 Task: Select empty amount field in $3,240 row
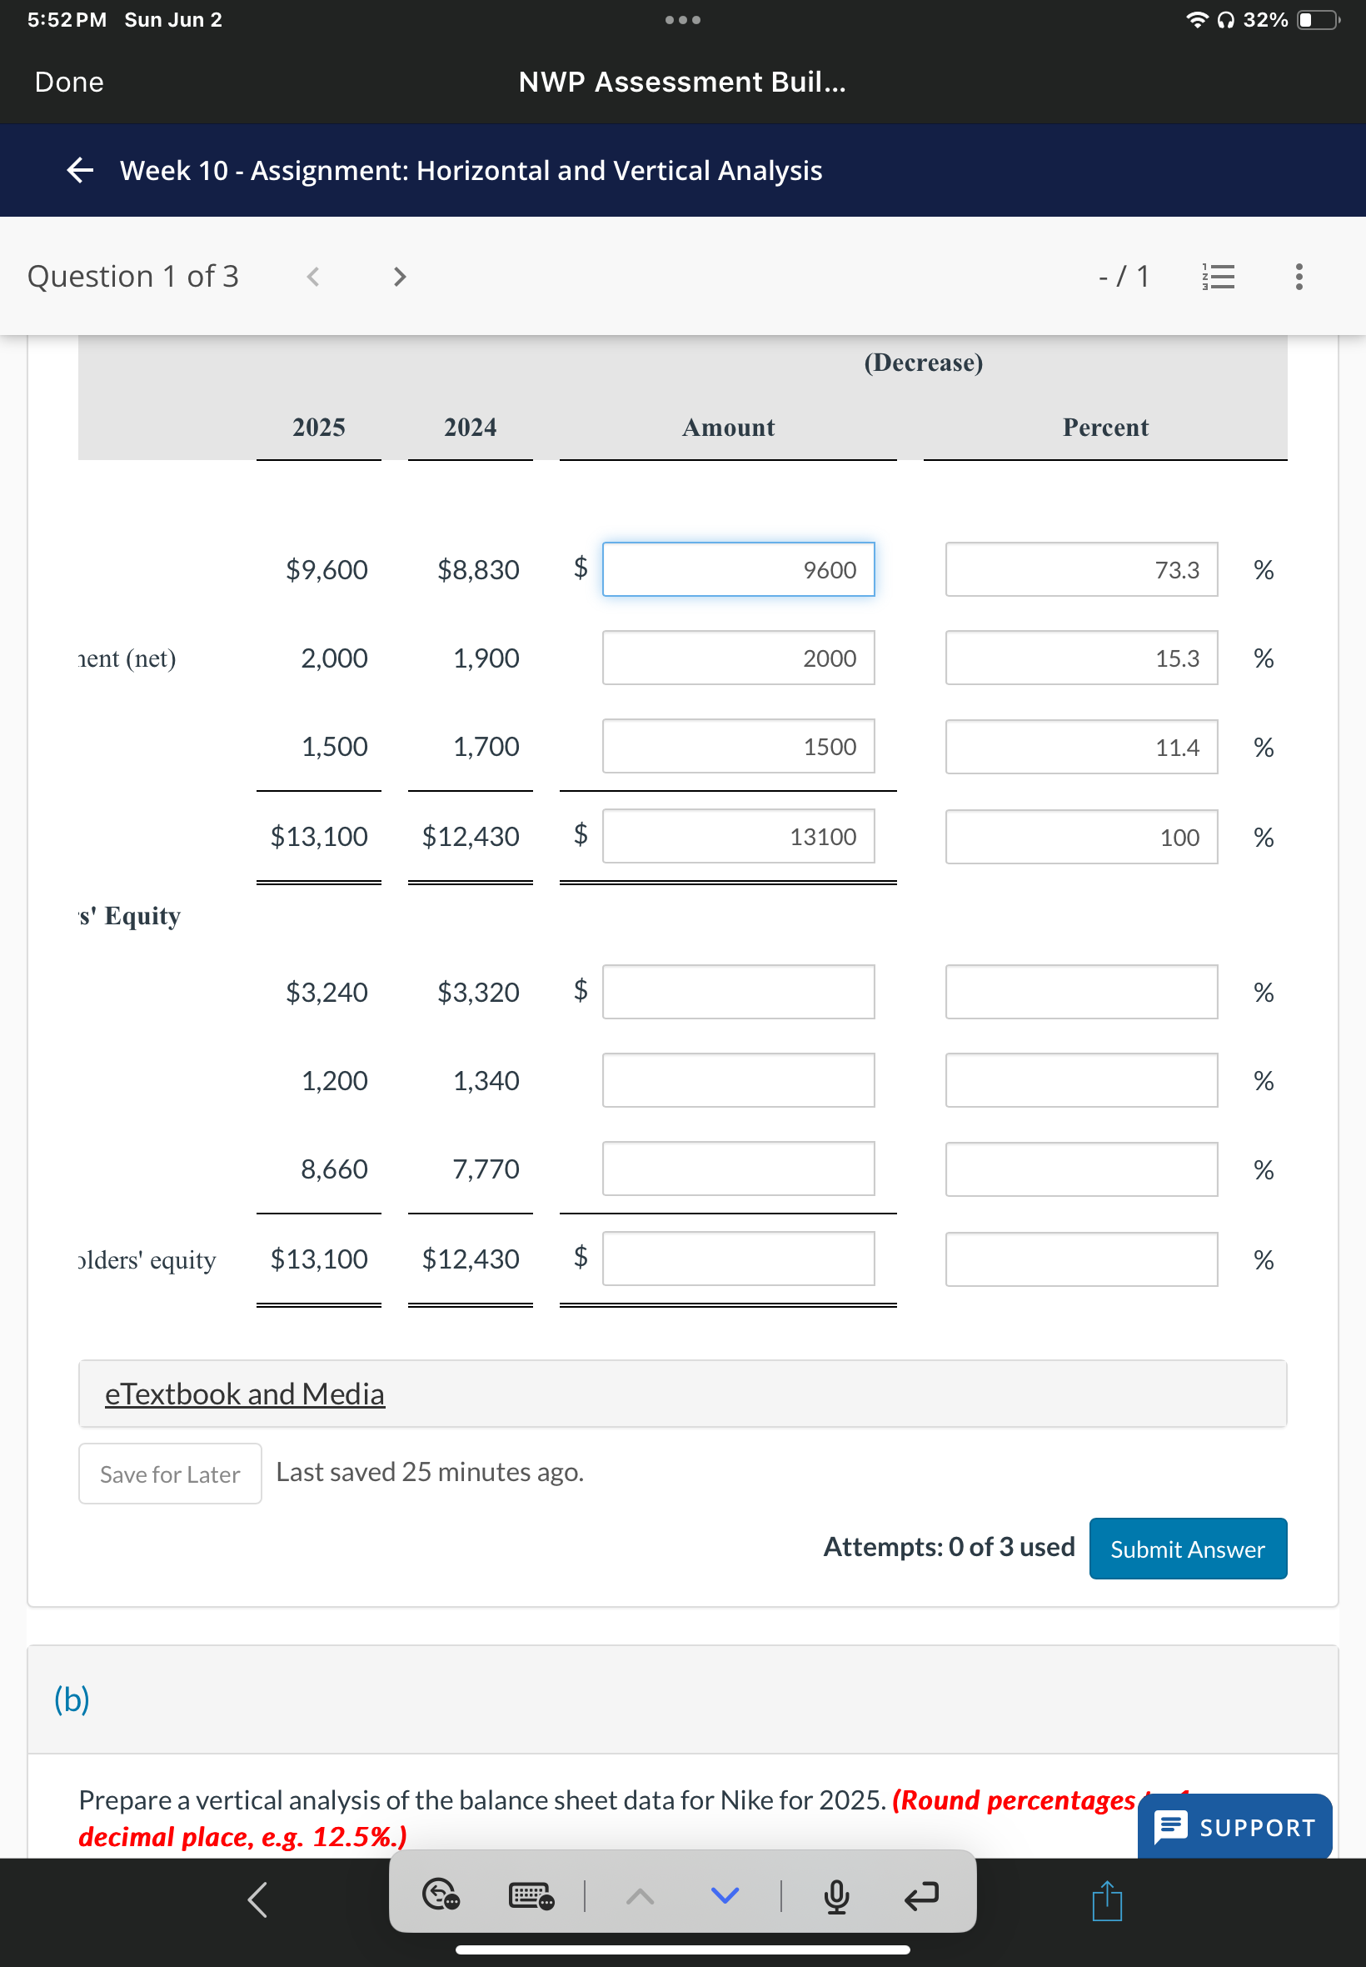pos(738,992)
